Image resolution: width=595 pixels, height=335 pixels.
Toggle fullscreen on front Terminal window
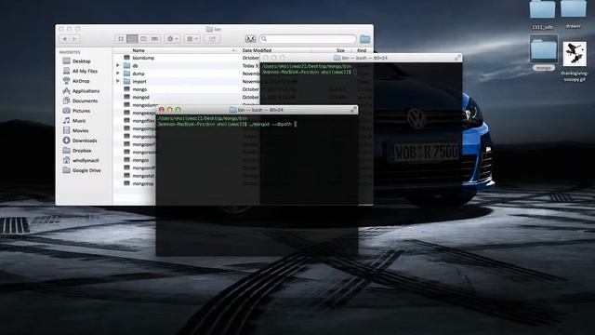click(353, 110)
